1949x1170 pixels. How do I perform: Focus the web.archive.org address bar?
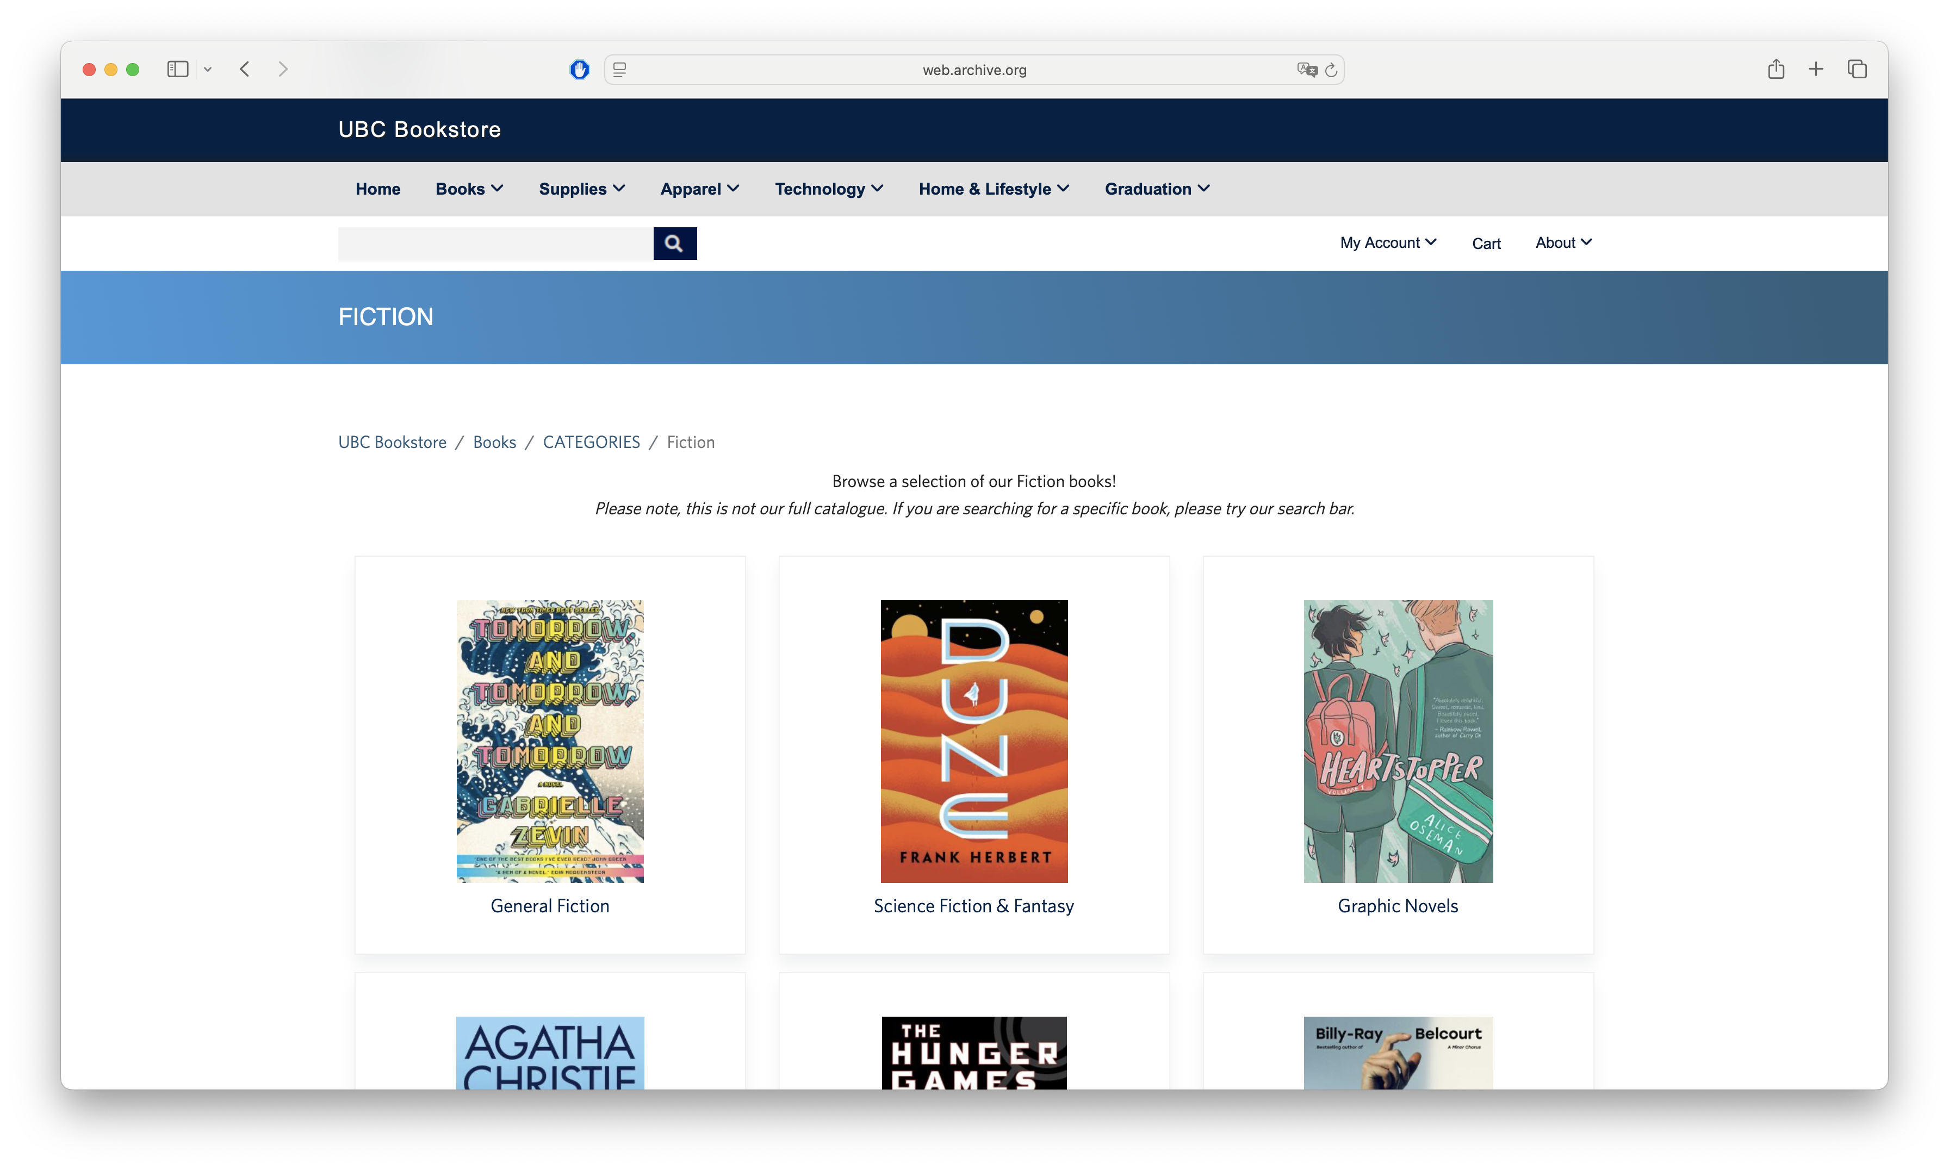pyautogui.click(x=974, y=70)
